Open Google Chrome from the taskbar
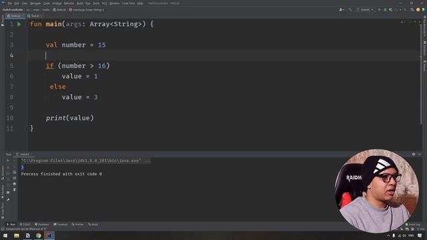This screenshot has height=240, width=427. coord(39,235)
